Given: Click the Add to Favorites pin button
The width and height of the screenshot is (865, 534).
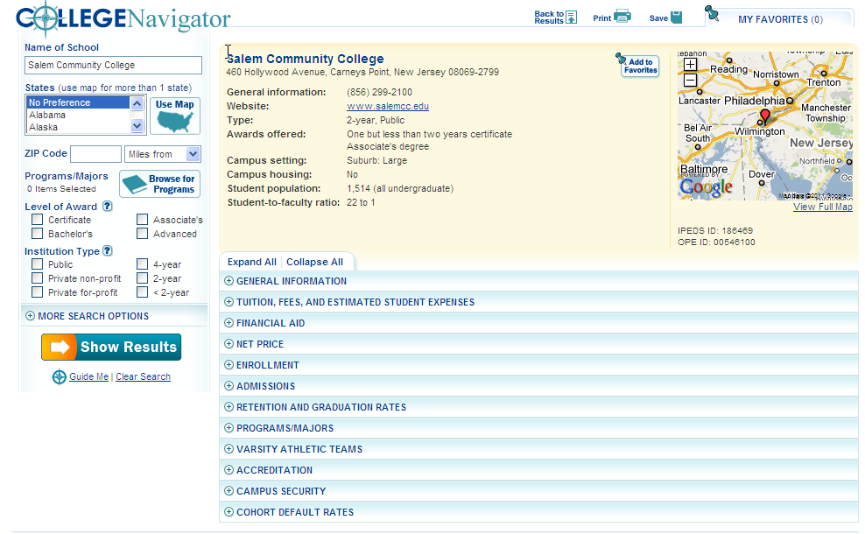Looking at the screenshot, I should (x=639, y=66).
